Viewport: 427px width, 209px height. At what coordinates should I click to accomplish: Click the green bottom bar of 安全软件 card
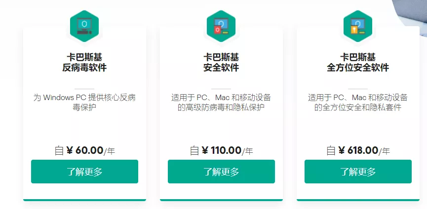click(221, 200)
